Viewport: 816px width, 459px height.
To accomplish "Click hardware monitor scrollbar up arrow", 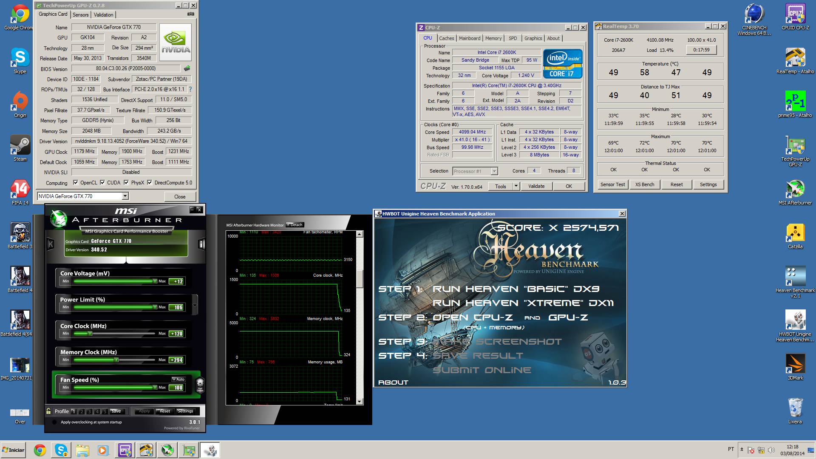I will coord(360,234).
